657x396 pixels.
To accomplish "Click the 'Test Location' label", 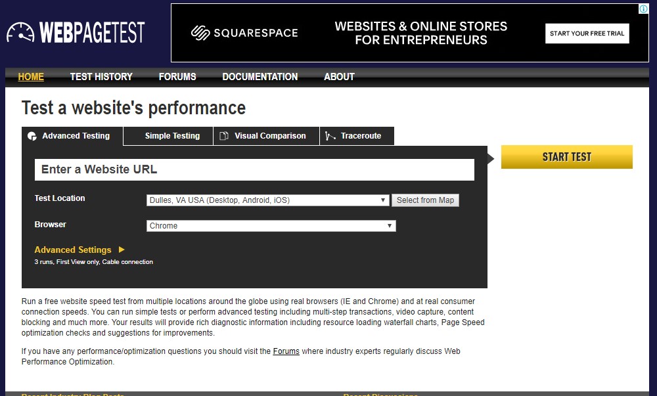I will (60, 198).
